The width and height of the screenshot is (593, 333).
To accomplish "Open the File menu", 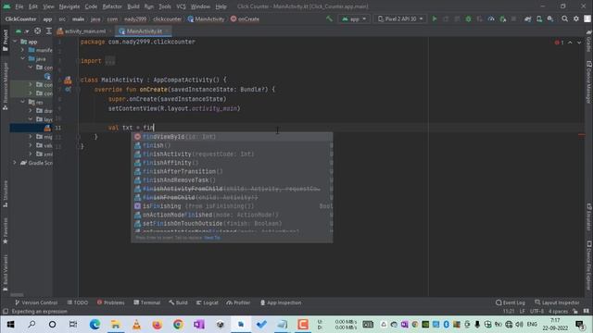I will (x=19, y=6).
